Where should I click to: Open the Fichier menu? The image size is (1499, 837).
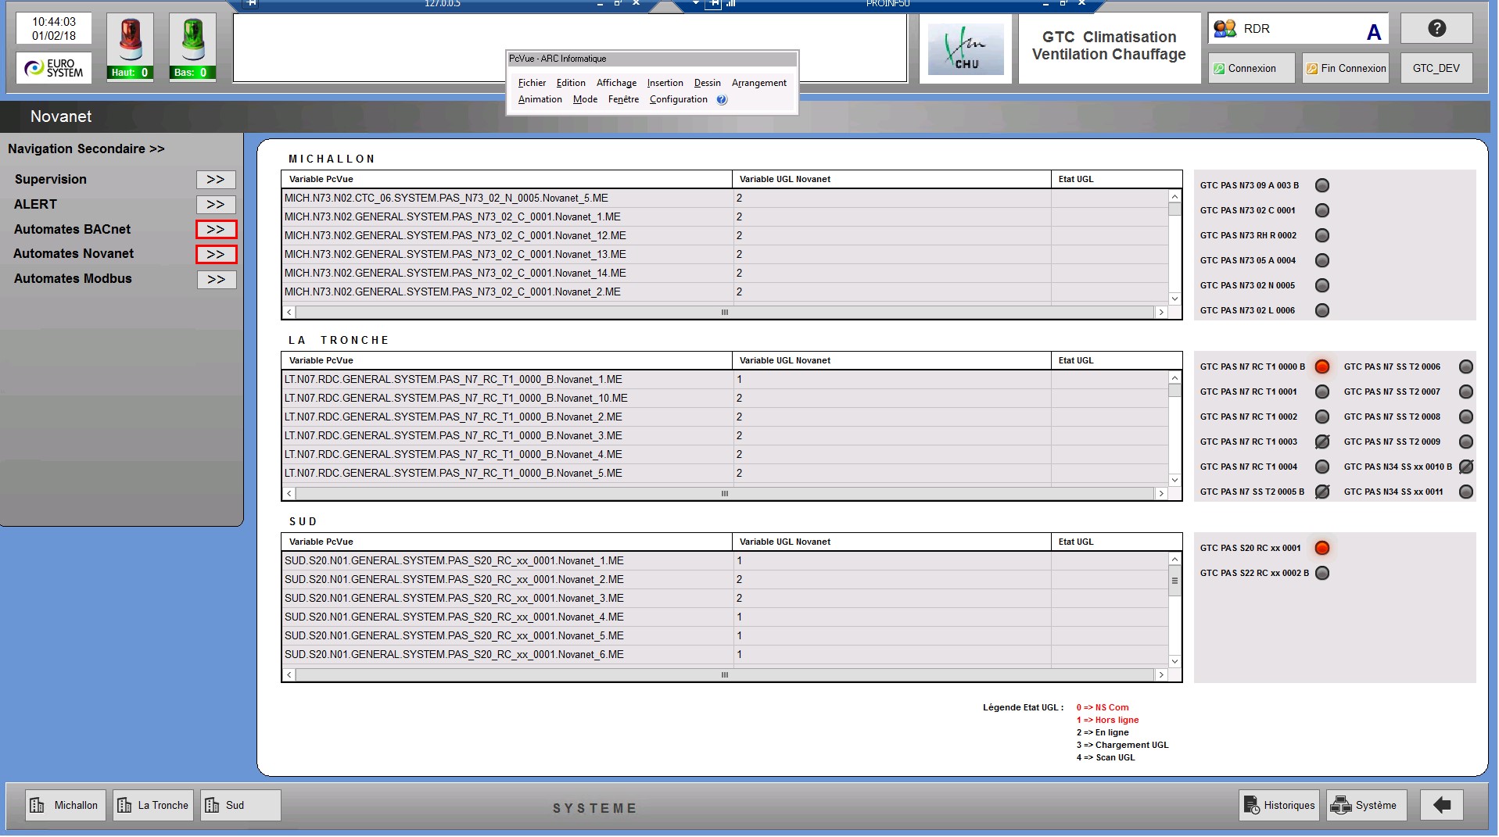pos(532,83)
